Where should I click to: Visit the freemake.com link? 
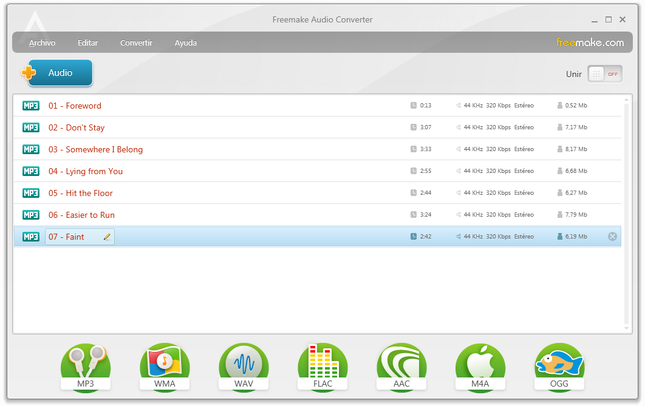coord(590,42)
